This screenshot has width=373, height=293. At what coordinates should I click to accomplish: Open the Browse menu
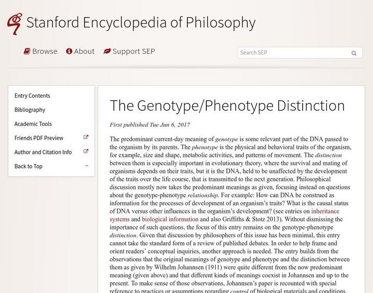point(44,51)
